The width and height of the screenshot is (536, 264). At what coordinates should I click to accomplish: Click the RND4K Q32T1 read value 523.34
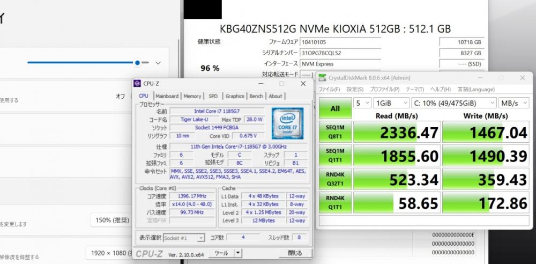[x=397, y=179]
